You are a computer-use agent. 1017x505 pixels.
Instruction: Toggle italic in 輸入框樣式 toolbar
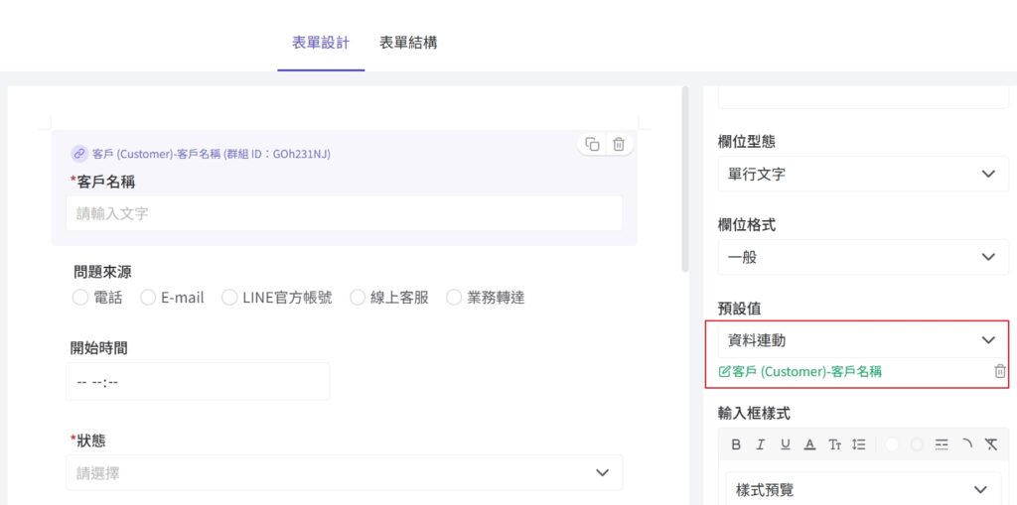(x=761, y=444)
